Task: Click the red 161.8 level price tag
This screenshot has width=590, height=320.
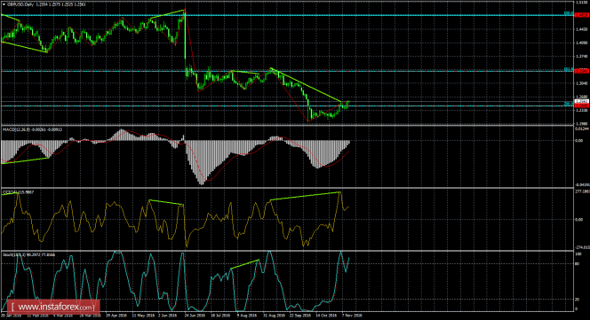Action: [581, 71]
